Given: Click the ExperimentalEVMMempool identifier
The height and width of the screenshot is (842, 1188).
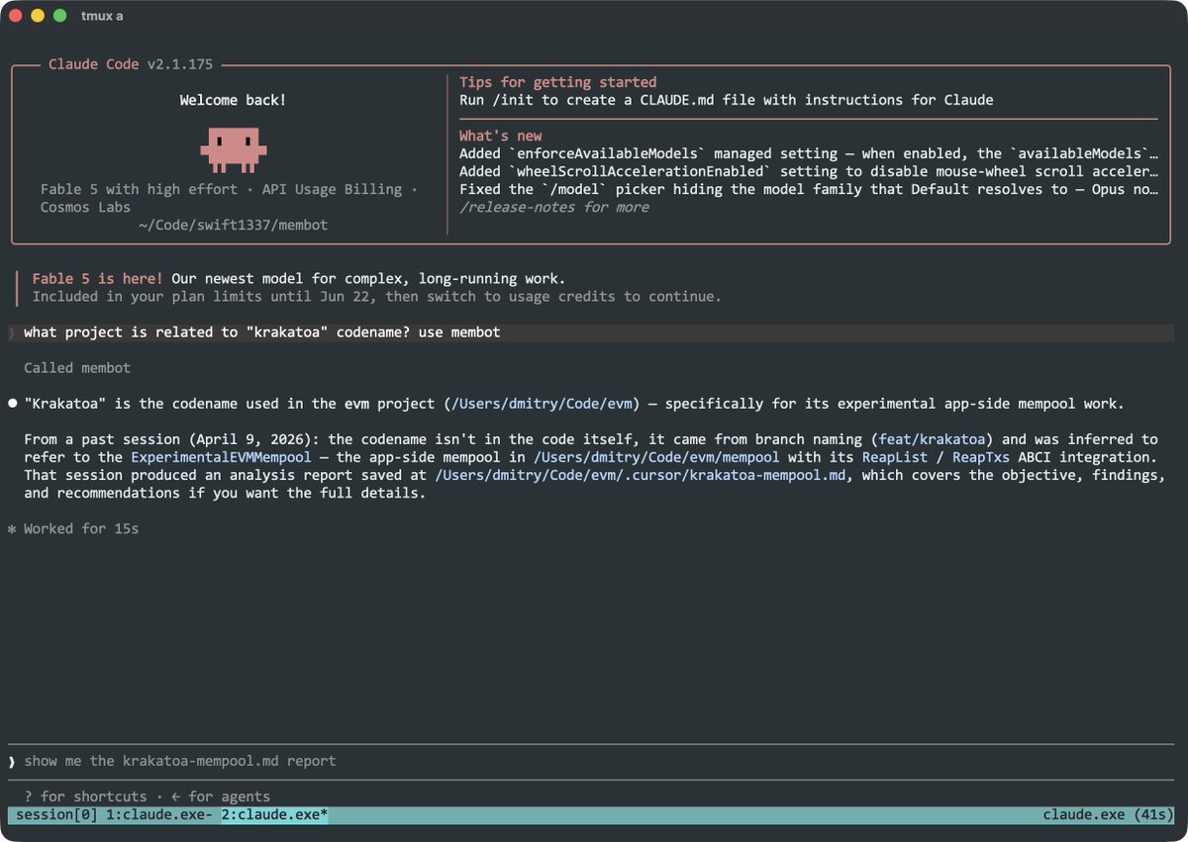Looking at the screenshot, I should (221, 457).
